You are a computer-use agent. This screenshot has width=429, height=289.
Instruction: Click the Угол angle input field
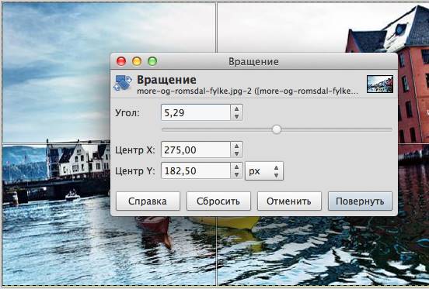point(196,112)
